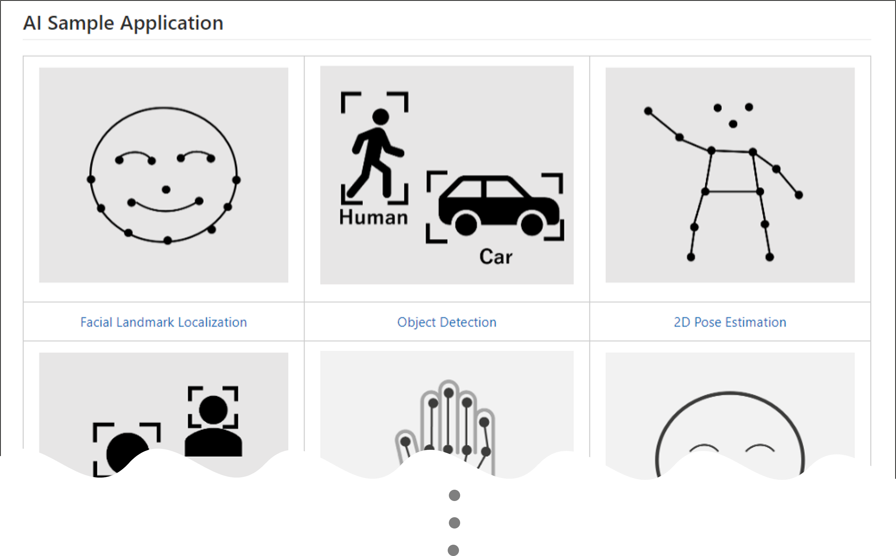Click the three head keypoints of pose skeleton
The width and height of the screenshot is (896, 556).
point(733,115)
